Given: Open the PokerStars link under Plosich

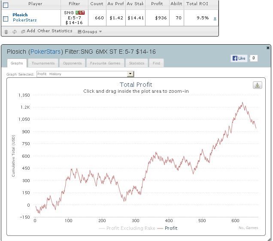Looking at the screenshot, I should coord(25,20).
